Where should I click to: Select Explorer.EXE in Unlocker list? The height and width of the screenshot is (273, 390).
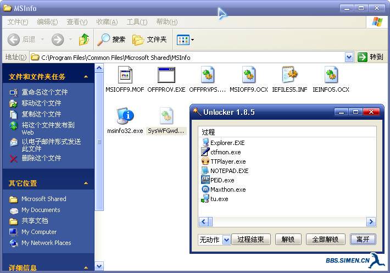point(227,143)
